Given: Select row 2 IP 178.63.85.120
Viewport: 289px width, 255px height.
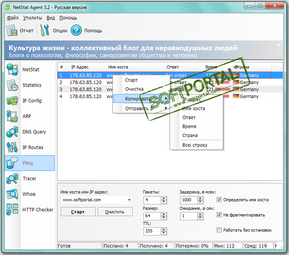Looking at the screenshot, I should (x=86, y=82).
